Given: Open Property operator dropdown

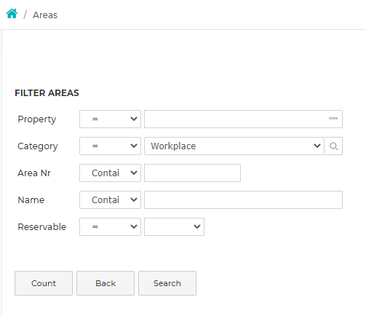Looking at the screenshot, I should click(110, 119).
